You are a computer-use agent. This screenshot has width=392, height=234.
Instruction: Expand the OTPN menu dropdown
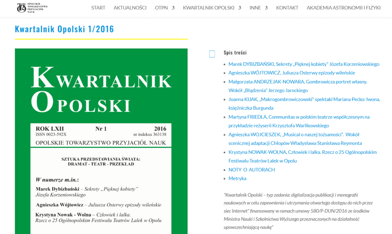[x=165, y=8]
